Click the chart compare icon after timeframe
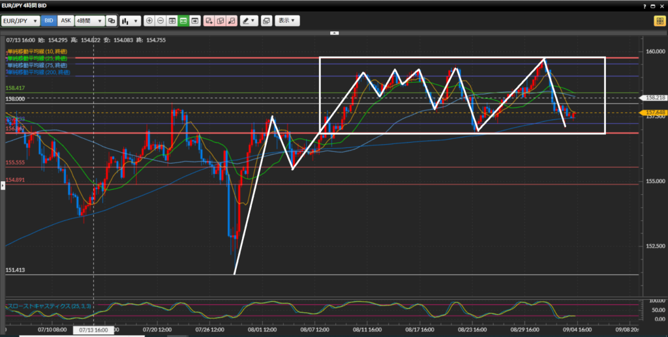 [x=112, y=21]
